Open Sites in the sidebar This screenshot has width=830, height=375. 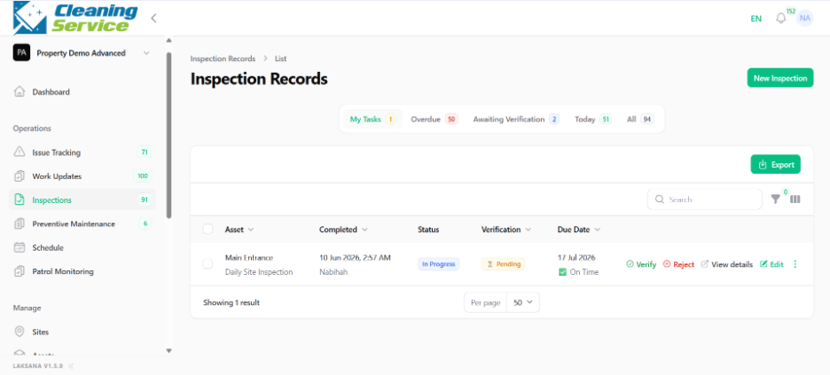82,332
